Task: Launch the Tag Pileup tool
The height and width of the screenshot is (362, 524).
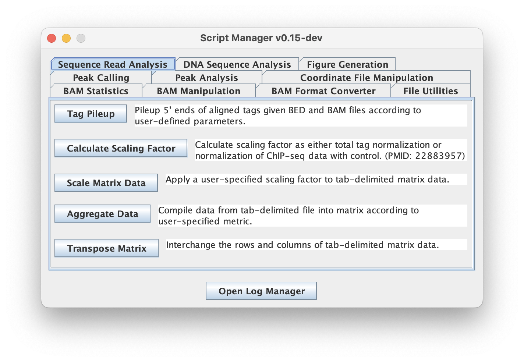Action: (91, 114)
